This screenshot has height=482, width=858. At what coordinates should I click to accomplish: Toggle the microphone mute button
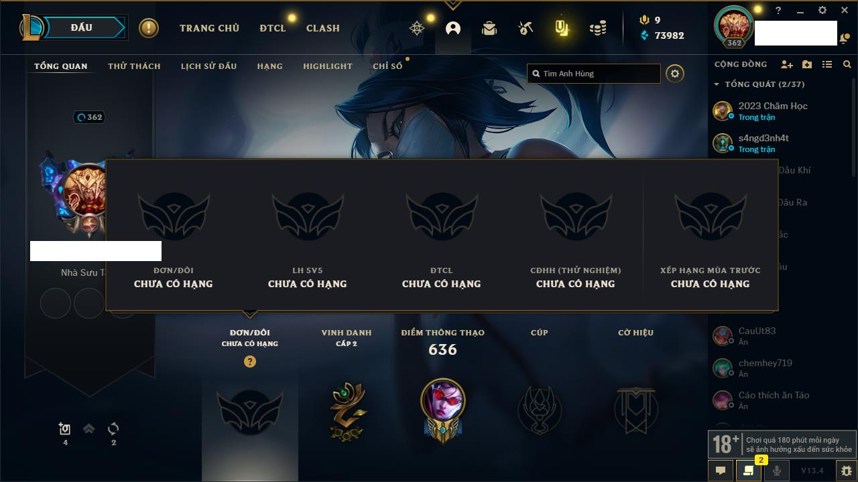pos(776,471)
